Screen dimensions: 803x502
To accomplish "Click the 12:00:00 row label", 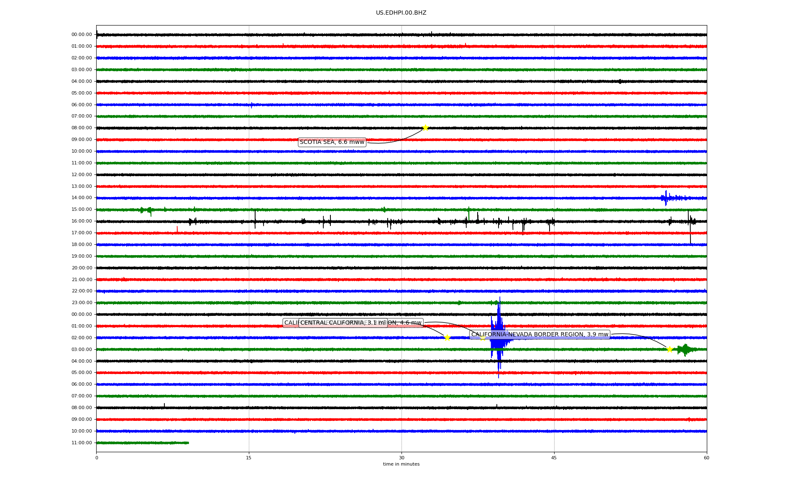I will tap(82, 174).
